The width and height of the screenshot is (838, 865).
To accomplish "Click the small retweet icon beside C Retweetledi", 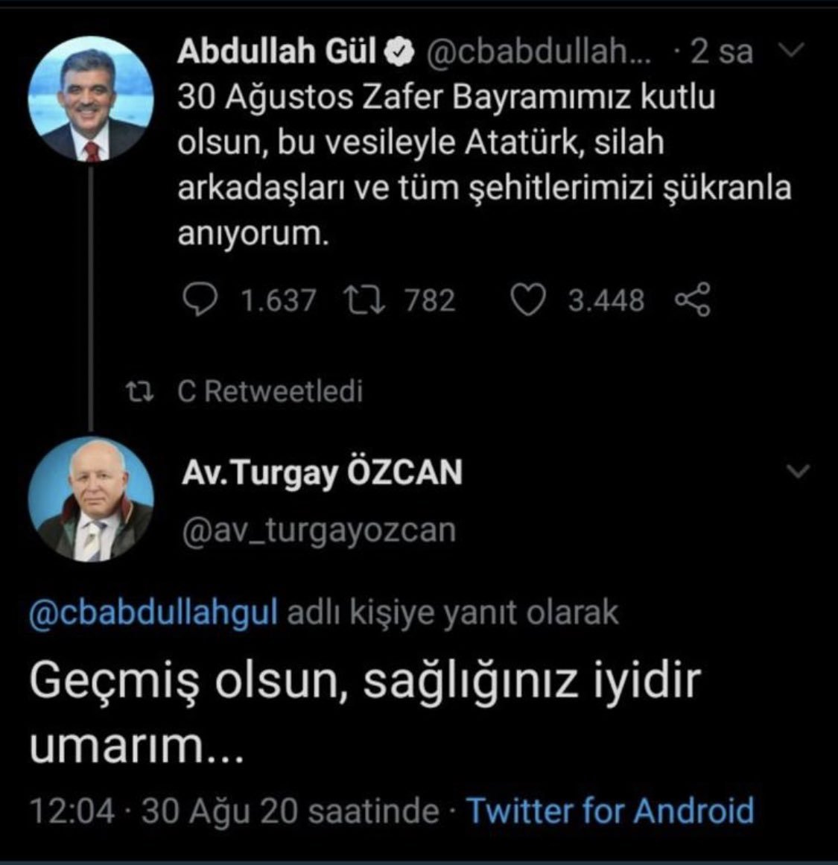I will pyautogui.click(x=139, y=391).
